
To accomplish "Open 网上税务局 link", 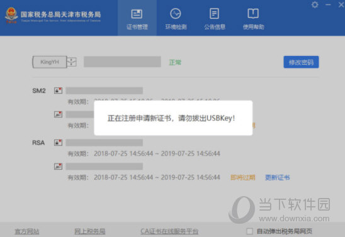I will (x=90, y=231).
